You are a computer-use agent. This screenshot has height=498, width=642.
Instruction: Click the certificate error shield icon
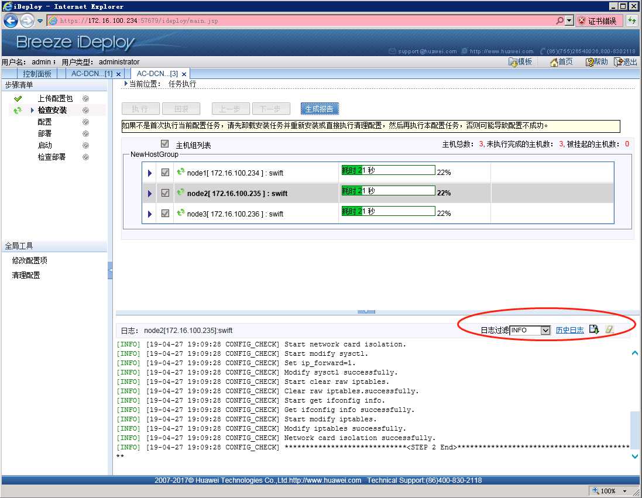tap(582, 21)
